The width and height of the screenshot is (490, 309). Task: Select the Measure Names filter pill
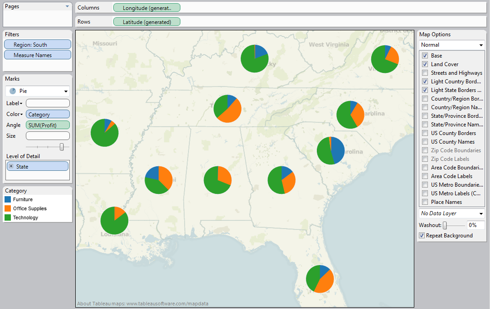pyautogui.click(x=37, y=54)
